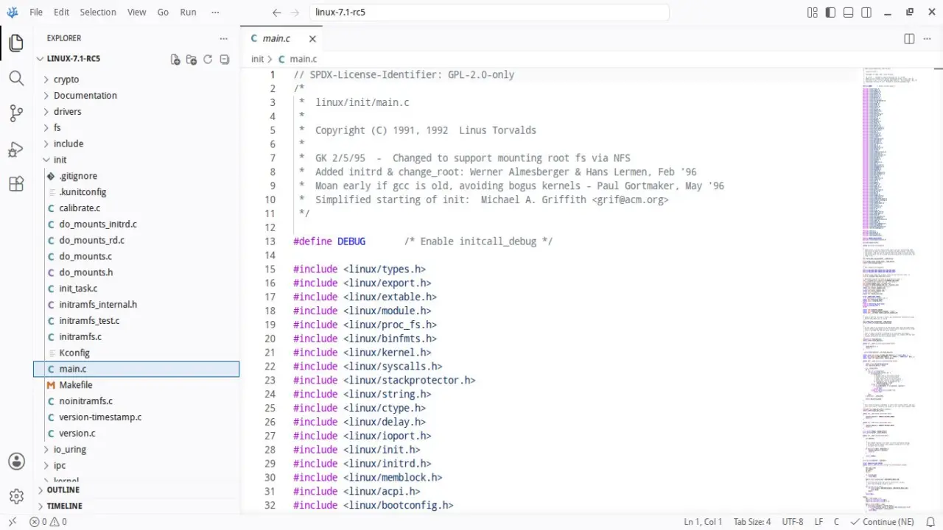Open the View menu
This screenshot has width=943, height=530.
pos(136,13)
